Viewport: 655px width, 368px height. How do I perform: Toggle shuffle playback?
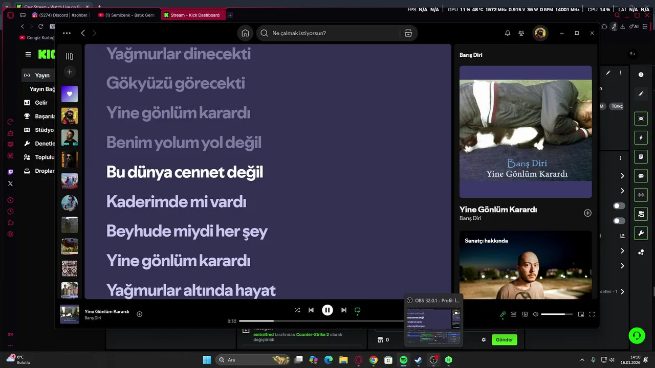point(297,310)
